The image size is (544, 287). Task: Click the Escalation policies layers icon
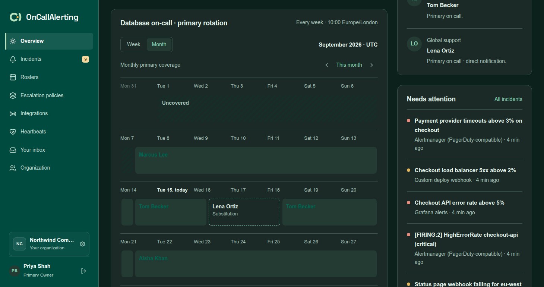coord(13,95)
